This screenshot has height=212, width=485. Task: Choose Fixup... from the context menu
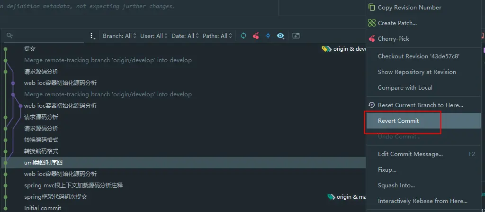click(x=423, y=169)
